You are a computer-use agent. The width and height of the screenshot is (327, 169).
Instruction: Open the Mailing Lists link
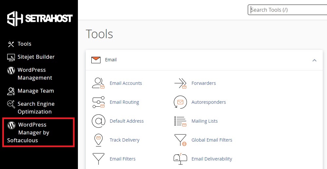click(x=205, y=121)
